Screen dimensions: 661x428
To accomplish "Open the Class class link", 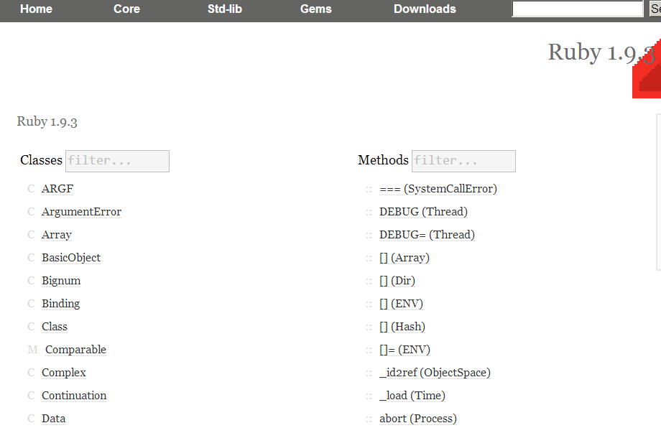I will [x=55, y=327].
